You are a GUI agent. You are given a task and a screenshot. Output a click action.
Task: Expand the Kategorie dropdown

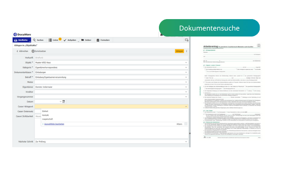point(186,67)
